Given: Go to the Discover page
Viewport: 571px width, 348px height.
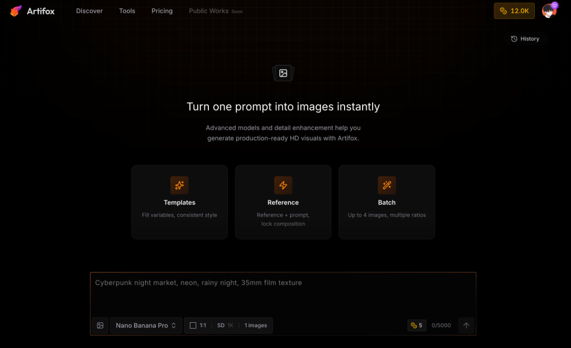Looking at the screenshot, I should [89, 11].
